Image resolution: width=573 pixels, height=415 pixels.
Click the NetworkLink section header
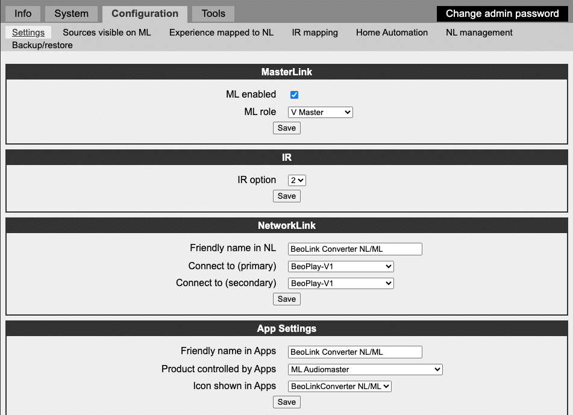[287, 225]
